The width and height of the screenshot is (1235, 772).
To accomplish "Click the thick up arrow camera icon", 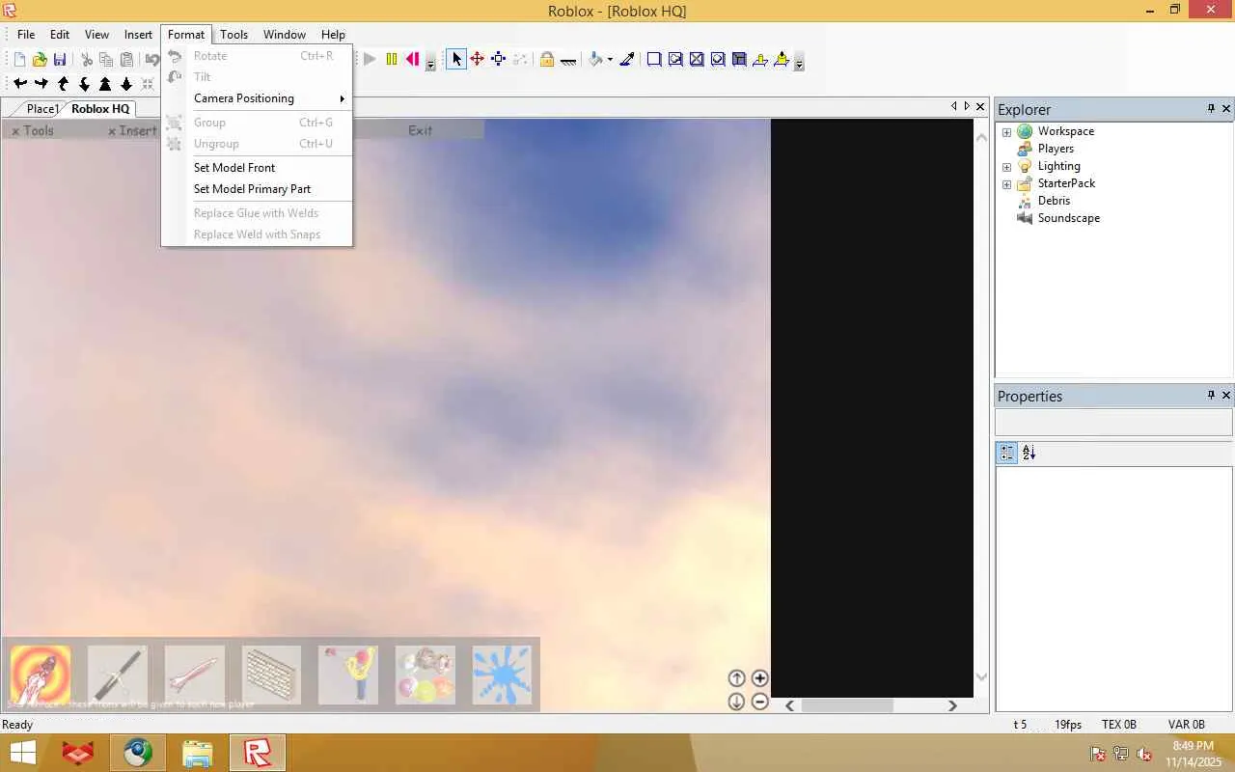I will [x=105, y=84].
